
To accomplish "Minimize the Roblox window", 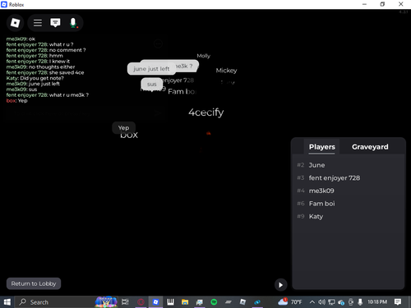I will coord(364,4).
